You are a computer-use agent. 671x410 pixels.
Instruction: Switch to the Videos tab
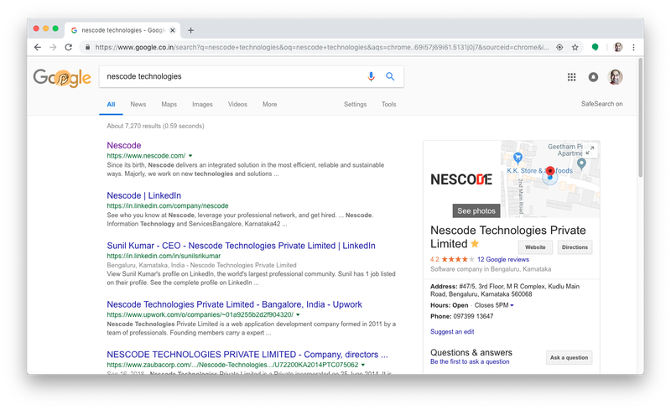coord(237,104)
